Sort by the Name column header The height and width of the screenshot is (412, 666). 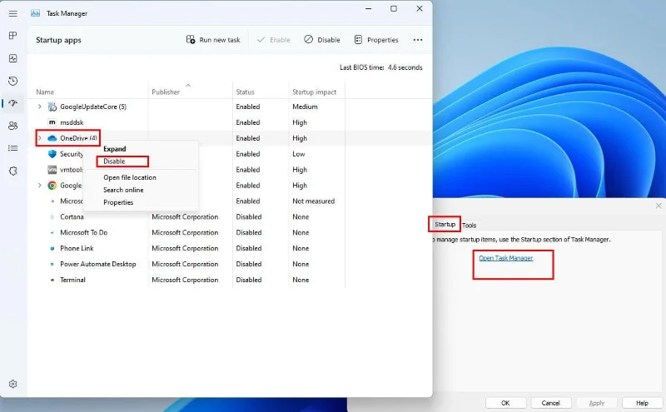point(45,92)
